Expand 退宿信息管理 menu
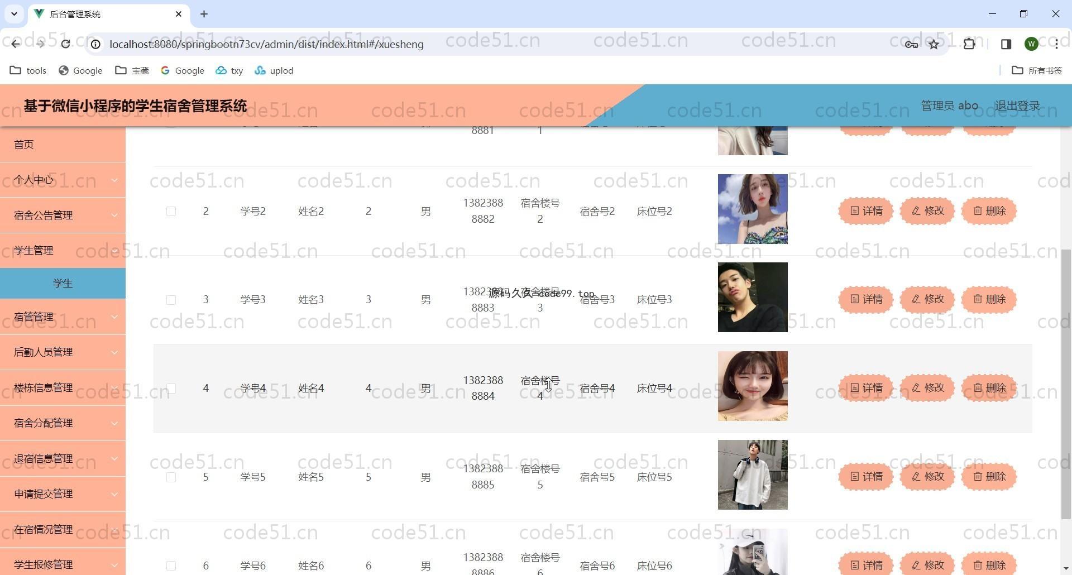The width and height of the screenshot is (1072, 575). click(63, 458)
